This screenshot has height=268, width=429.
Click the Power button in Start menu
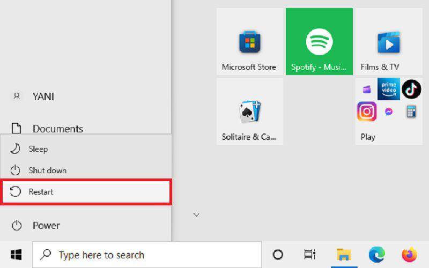85,226
